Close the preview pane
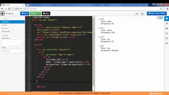Image resolution: width=169 pixels, height=95 pixels. (161, 18)
